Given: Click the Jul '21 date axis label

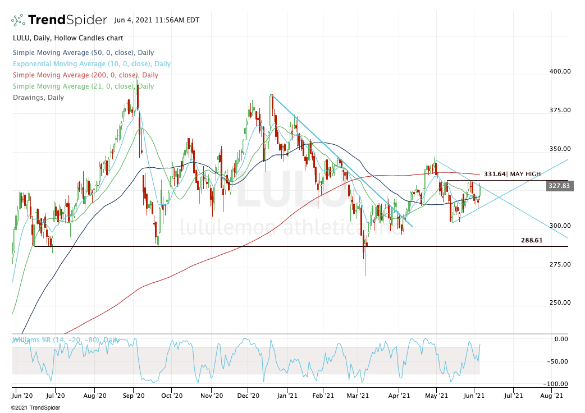Looking at the screenshot, I should point(513,396).
